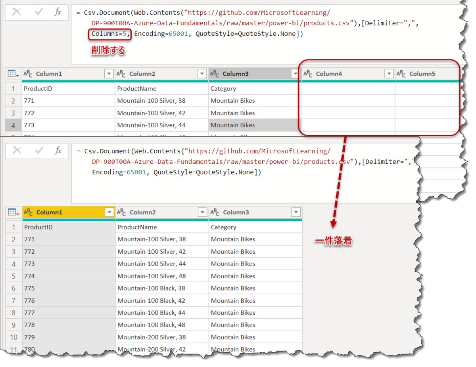This screenshot has height=367, width=476.
Task: Change data type via Column4's ABC icon
Action: pyautogui.click(x=308, y=74)
